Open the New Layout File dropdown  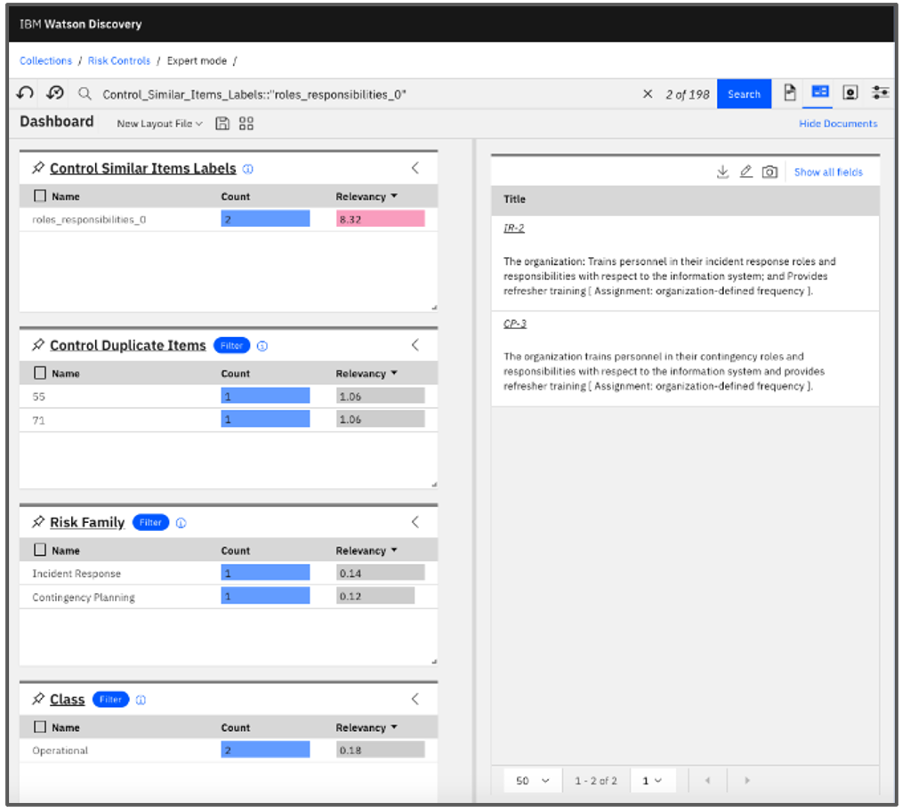159,124
